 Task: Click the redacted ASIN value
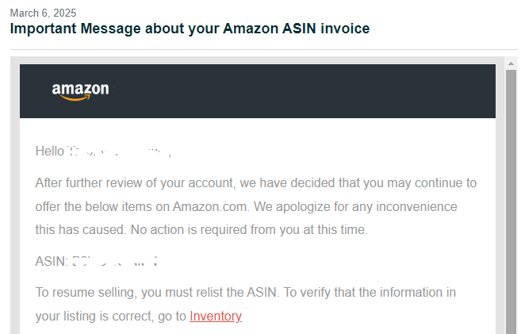click(115, 261)
